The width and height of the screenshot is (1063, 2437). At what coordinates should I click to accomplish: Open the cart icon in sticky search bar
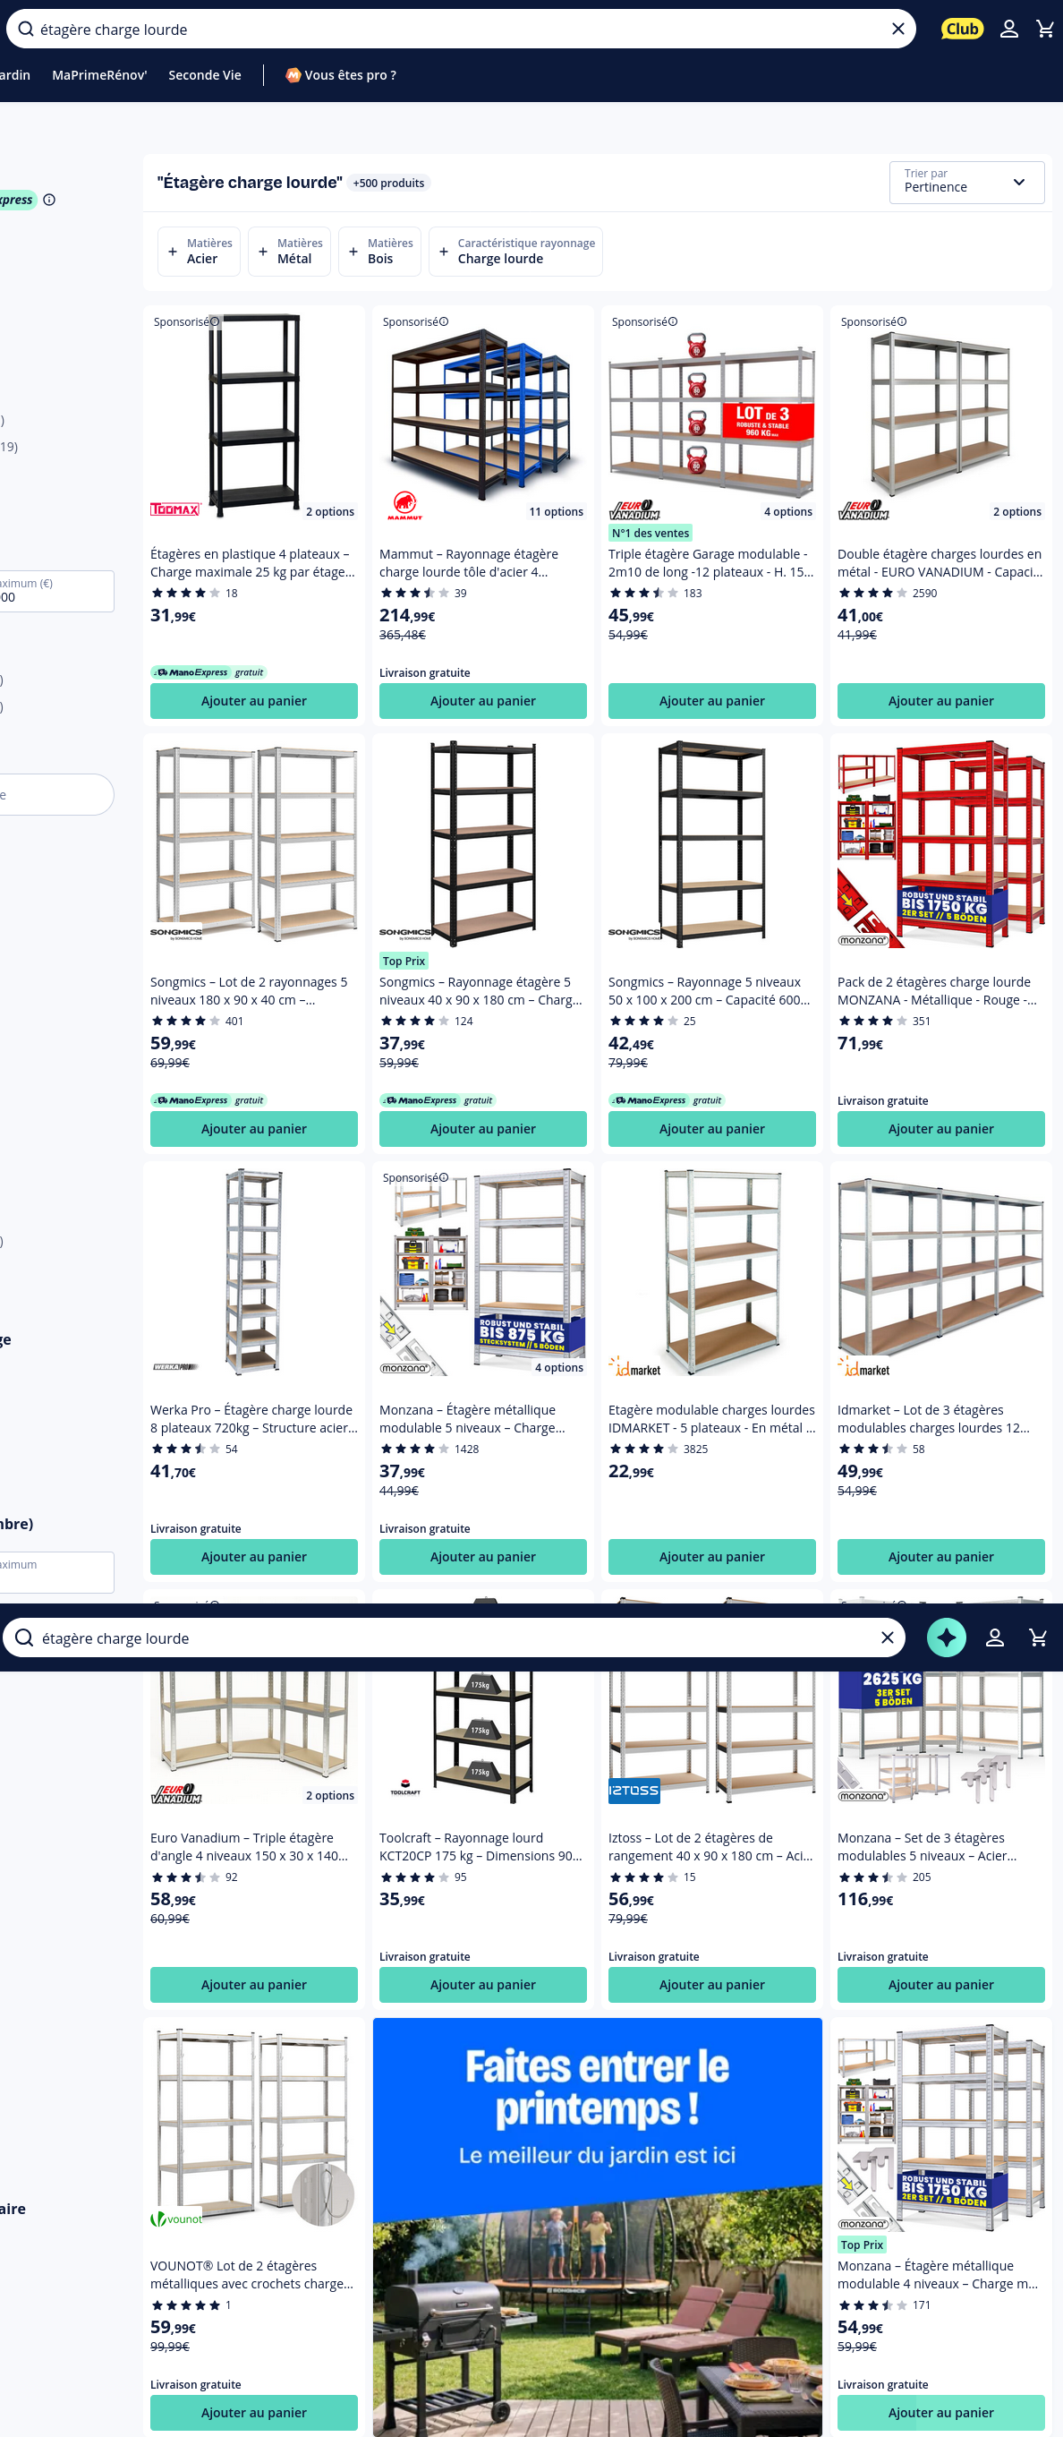pos(1037,1637)
